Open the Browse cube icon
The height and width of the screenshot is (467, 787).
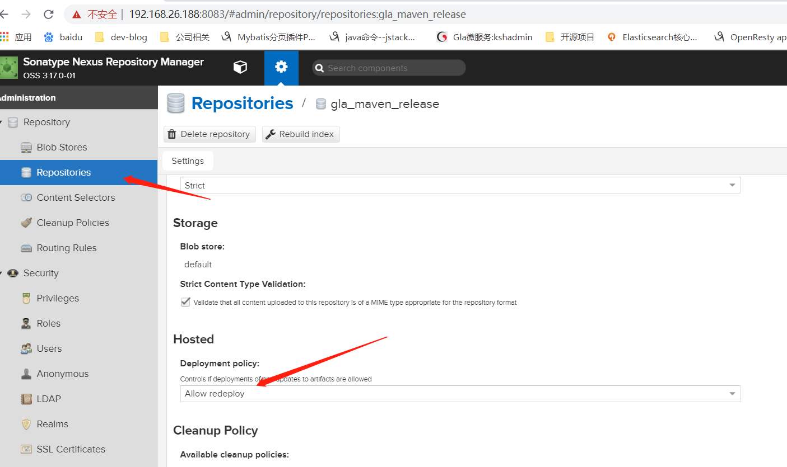tap(240, 68)
